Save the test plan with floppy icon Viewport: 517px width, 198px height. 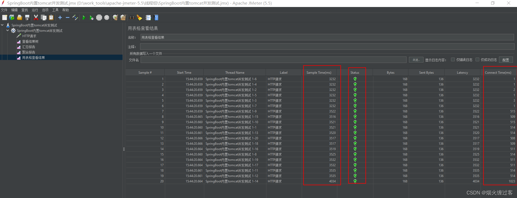[27, 17]
